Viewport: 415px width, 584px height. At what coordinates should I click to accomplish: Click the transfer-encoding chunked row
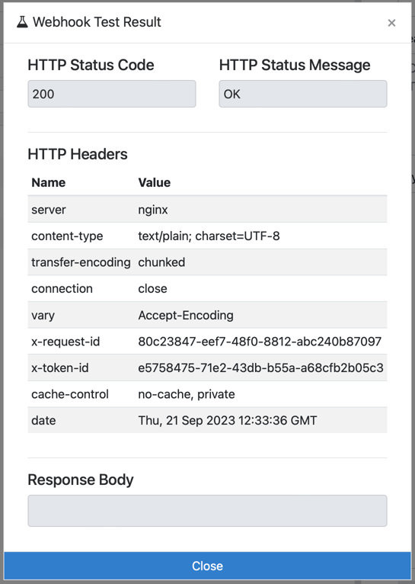(207, 262)
